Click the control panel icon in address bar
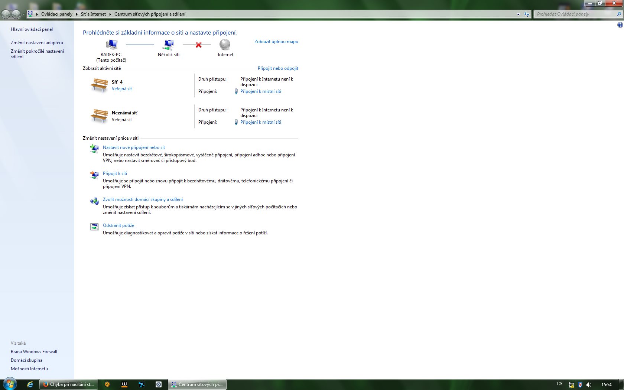624x390 pixels. click(30, 14)
